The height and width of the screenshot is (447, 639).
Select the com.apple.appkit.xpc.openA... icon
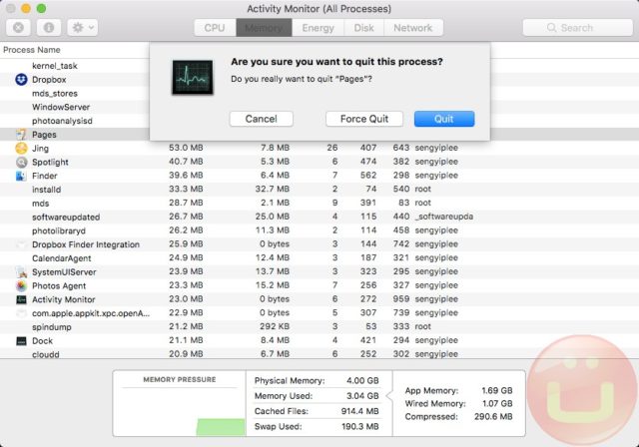coord(21,313)
